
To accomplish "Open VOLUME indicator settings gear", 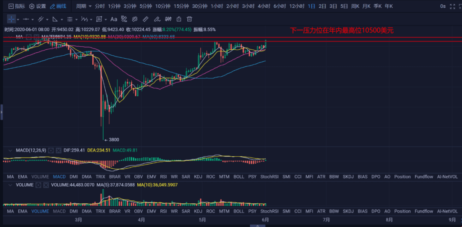I will click(x=38, y=185).
